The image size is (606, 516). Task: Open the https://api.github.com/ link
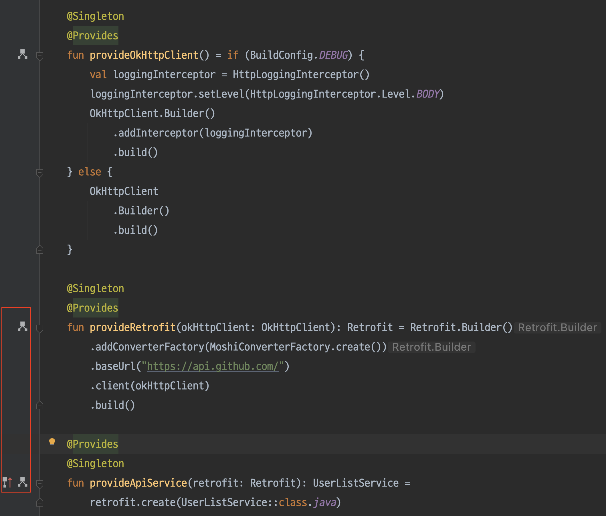click(213, 366)
